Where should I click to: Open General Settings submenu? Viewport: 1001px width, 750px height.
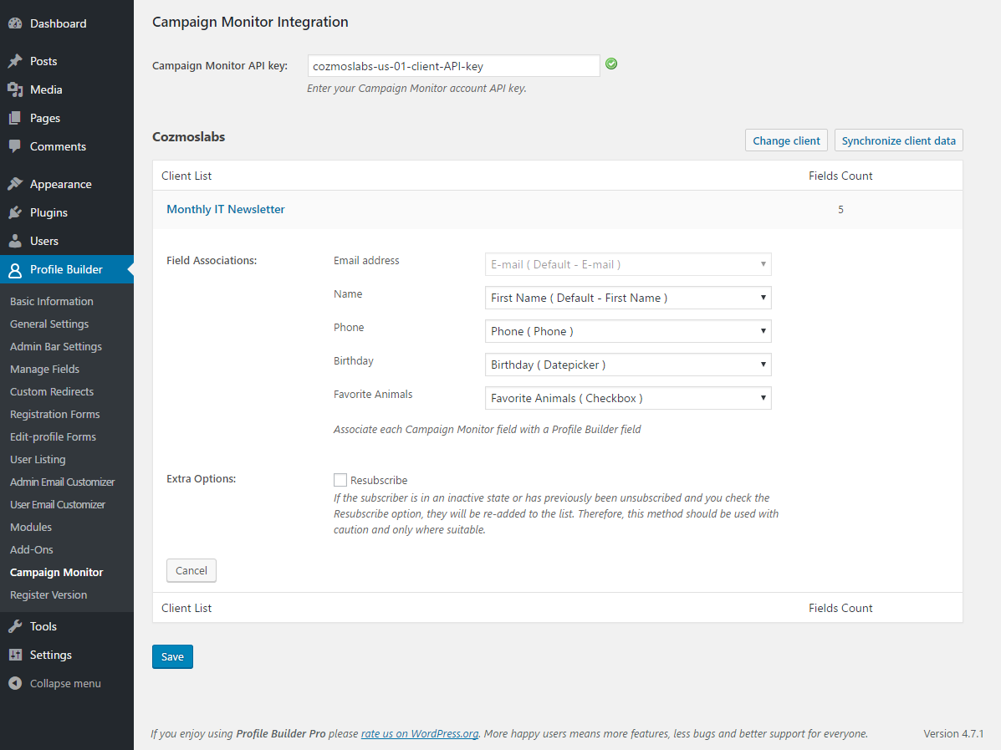49,324
